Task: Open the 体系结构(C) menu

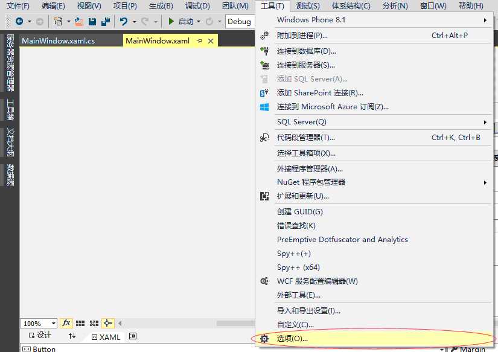Action: (x=351, y=5)
